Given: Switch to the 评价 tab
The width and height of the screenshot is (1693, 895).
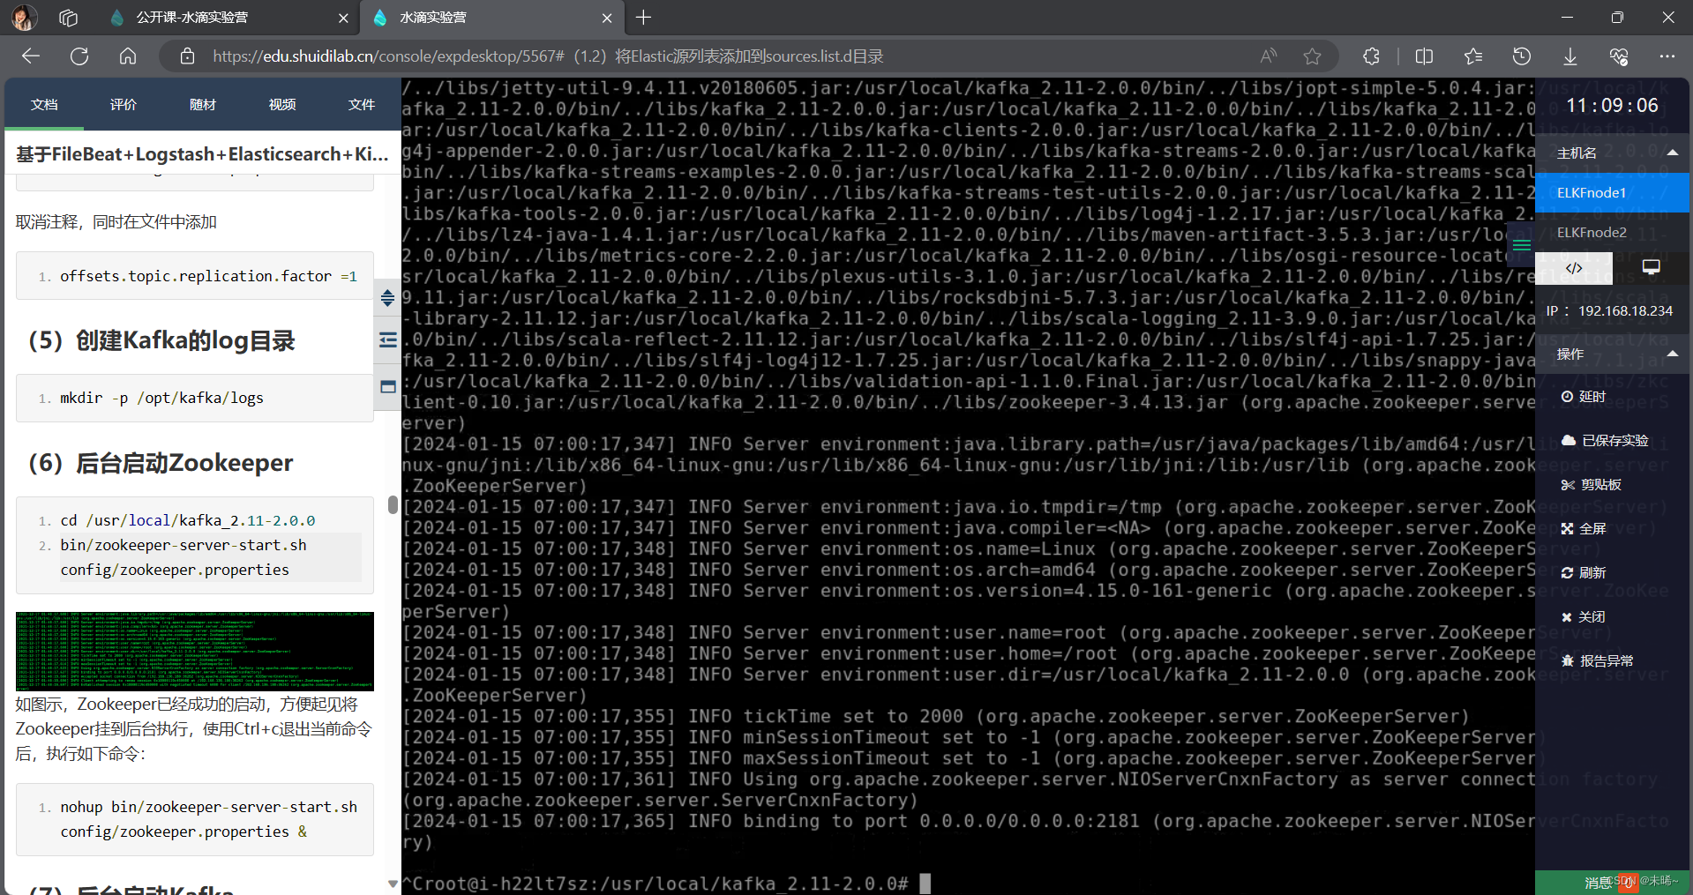Looking at the screenshot, I should (x=124, y=105).
